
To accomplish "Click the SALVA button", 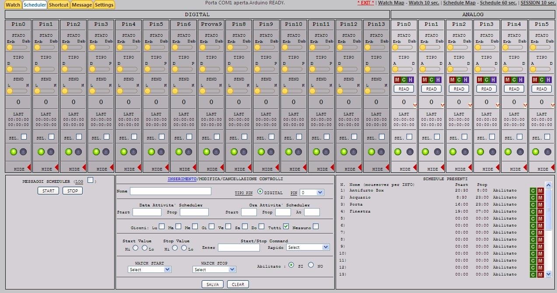I will coord(212,284).
